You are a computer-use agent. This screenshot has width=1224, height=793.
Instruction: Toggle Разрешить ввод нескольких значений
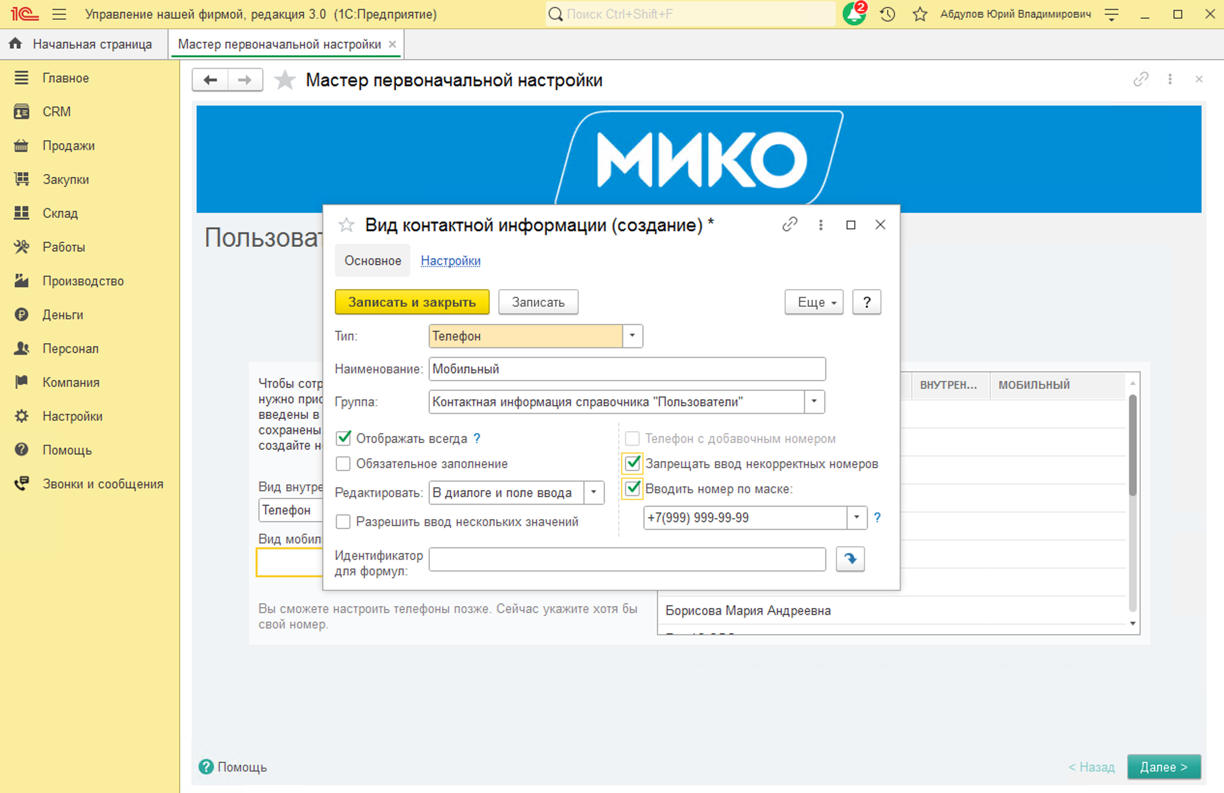343,522
